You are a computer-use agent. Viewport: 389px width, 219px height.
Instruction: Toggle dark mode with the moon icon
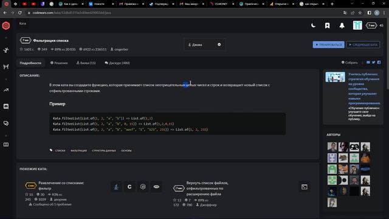pyautogui.click(x=314, y=26)
